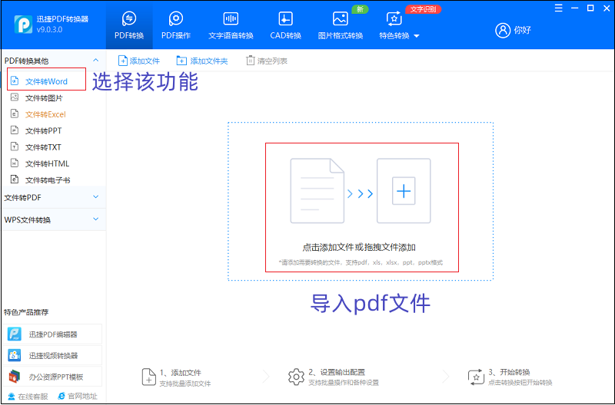
Task: Click the document page icon in drop area
Action: click(317, 191)
